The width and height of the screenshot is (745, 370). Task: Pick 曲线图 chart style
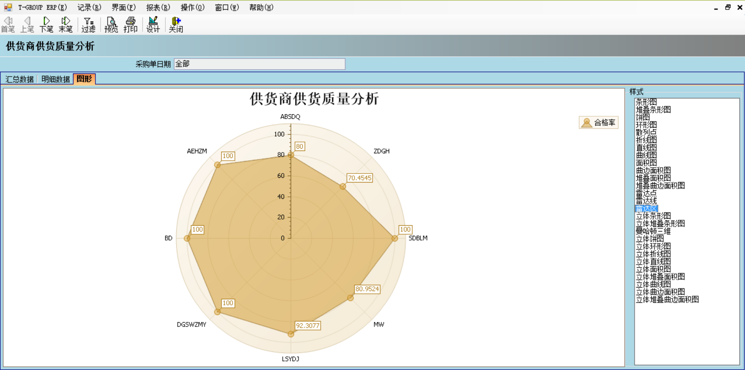tap(646, 155)
